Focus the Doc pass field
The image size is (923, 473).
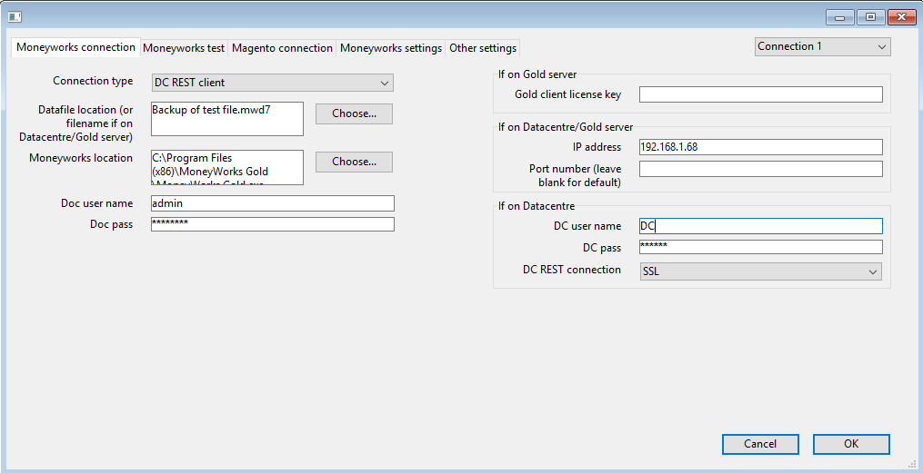point(273,224)
